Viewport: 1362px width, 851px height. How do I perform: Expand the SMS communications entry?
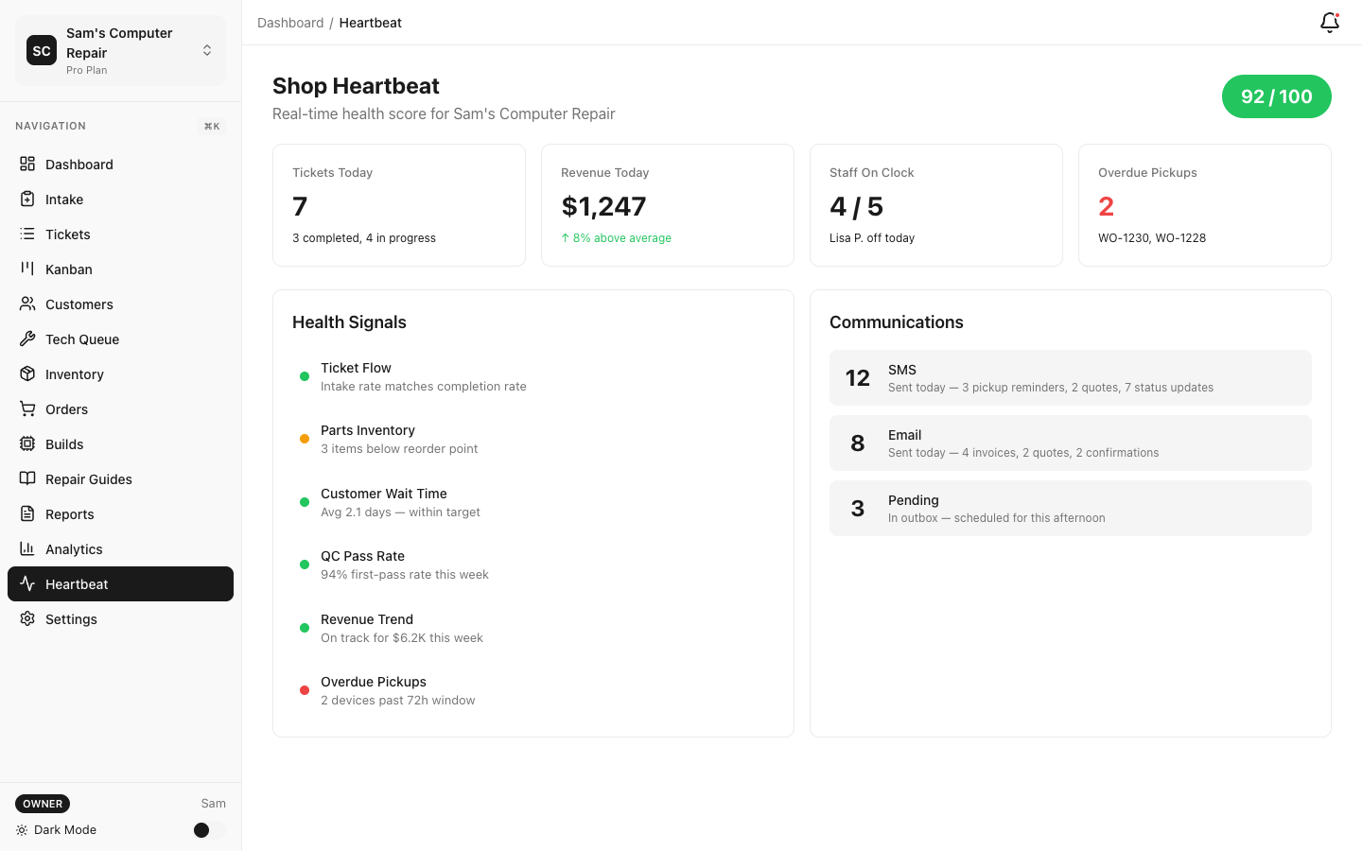tap(1070, 377)
